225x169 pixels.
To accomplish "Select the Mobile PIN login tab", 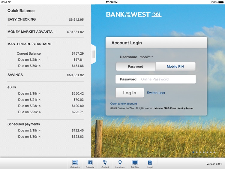I will coord(175,66).
